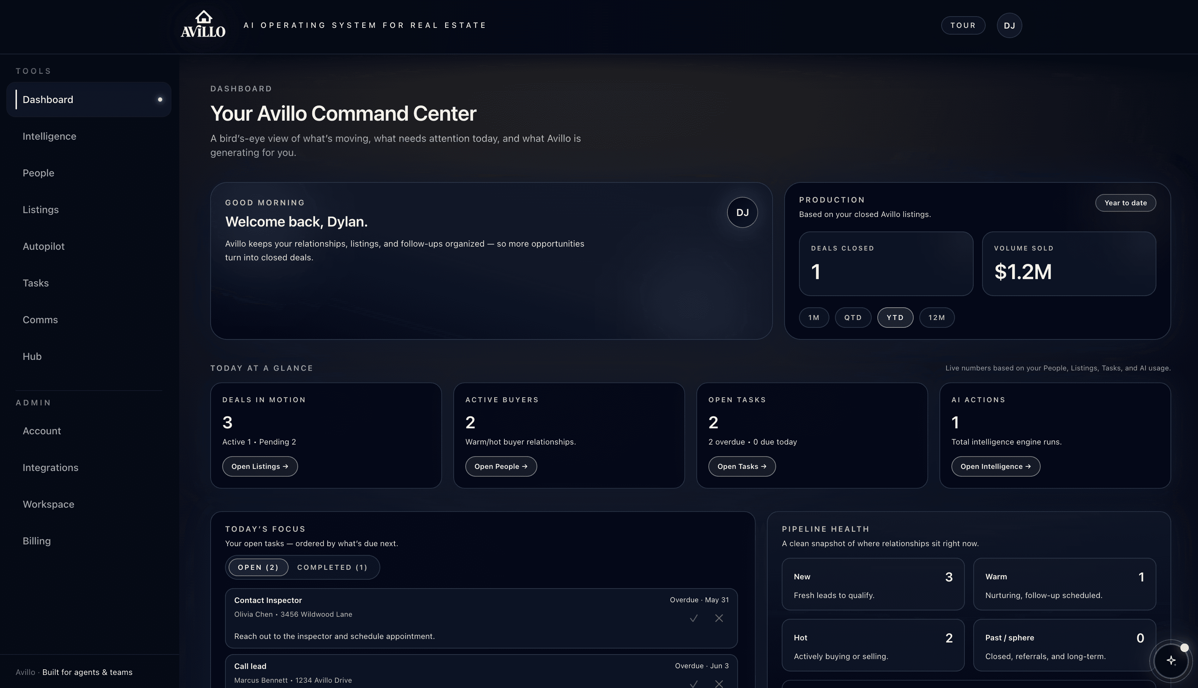Start the product Tour

[963, 25]
